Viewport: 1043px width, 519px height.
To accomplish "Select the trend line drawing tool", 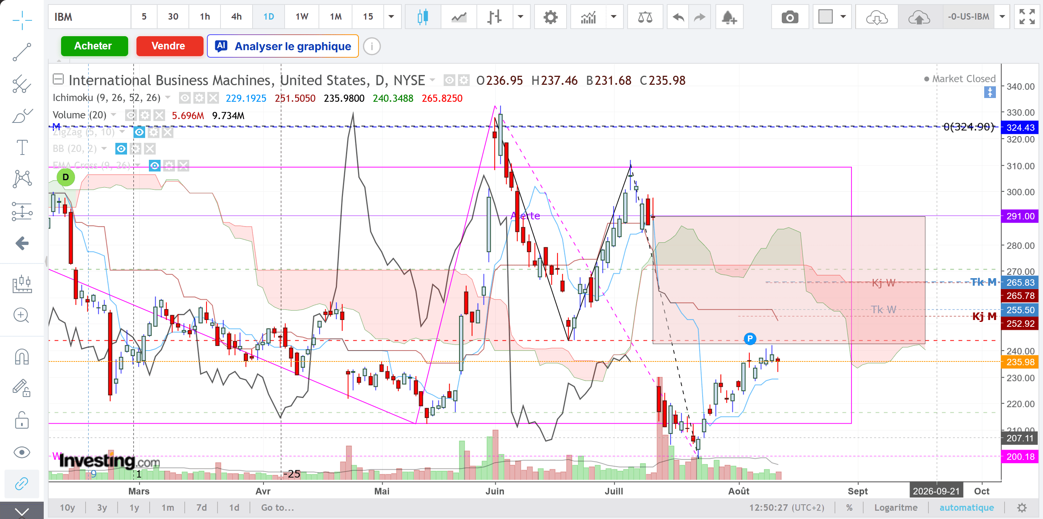I will coord(22,52).
